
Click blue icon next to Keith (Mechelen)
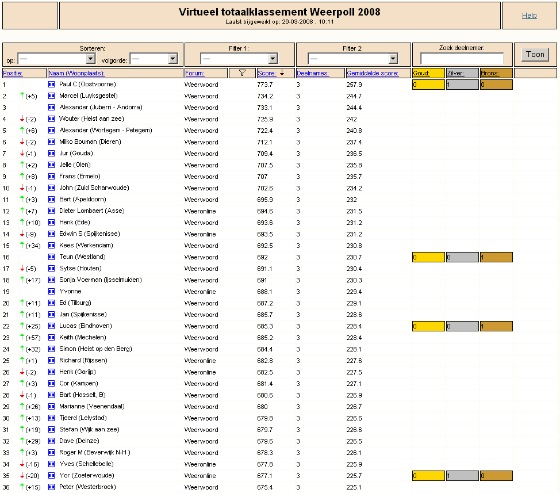51,337
